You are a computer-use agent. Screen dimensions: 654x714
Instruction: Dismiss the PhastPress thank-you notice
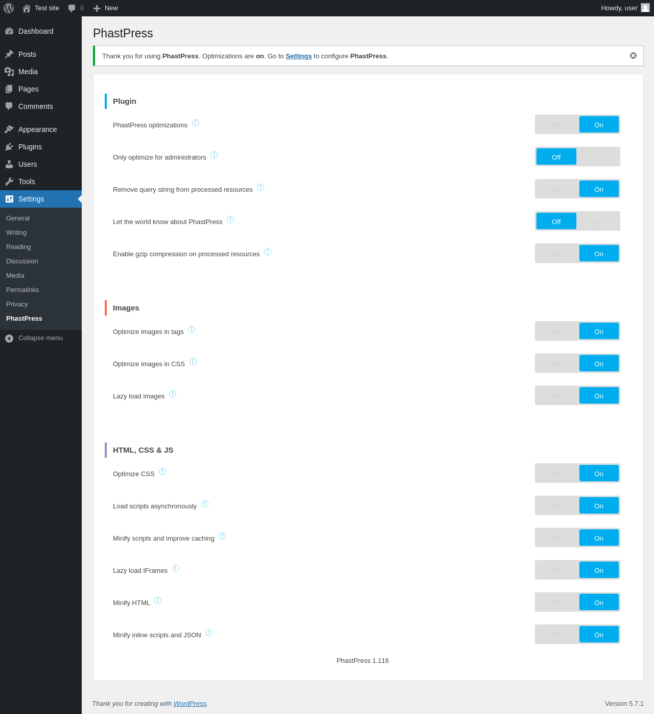click(633, 56)
